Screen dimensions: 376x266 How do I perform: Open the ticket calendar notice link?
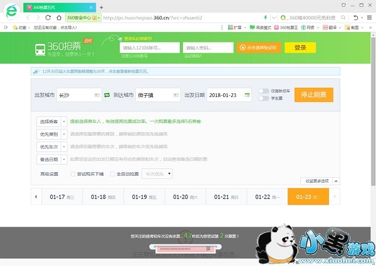click(95, 71)
